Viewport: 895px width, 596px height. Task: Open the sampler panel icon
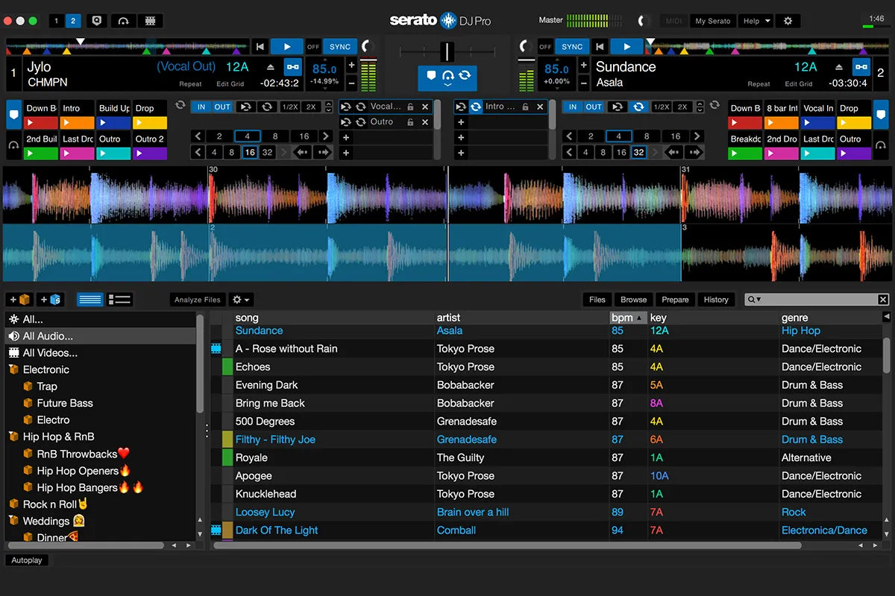(149, 21)
